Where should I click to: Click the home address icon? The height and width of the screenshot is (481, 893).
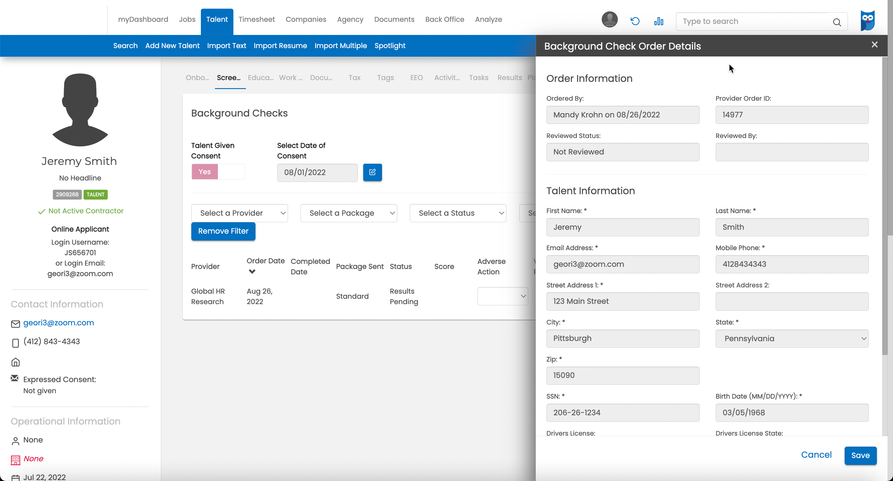pyautogui.click(x=15, y=362)
